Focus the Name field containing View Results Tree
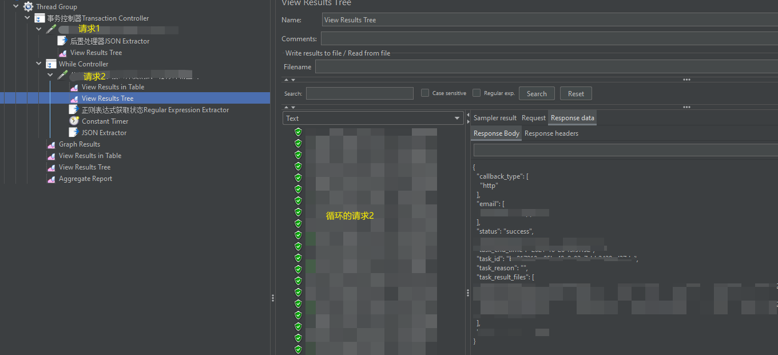The width and height of the screenshot is (778, 355). 550,20
